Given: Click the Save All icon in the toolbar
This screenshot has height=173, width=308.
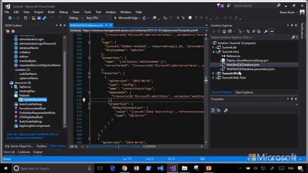Looking at the screenshot, I should point(44,18).
